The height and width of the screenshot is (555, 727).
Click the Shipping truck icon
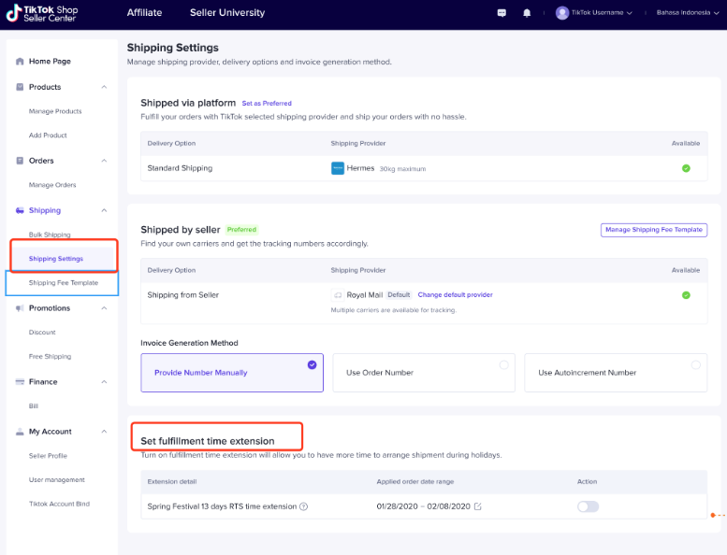tap(20, 210)
